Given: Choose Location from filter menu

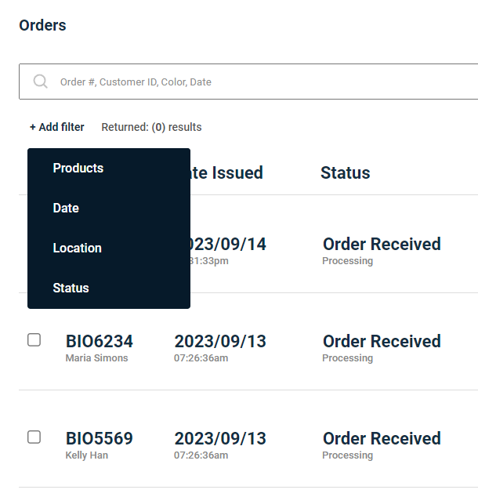Looking at the screenshot, I should click(x=77, y=248).
